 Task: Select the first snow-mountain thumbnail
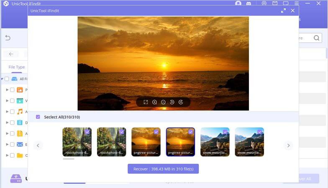click(x=215, y=142)
